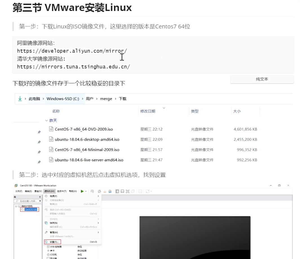Expand the chevron after 此电脑 breadcrumb
This screenshot has width=300, height=259.
click(43, 99)
